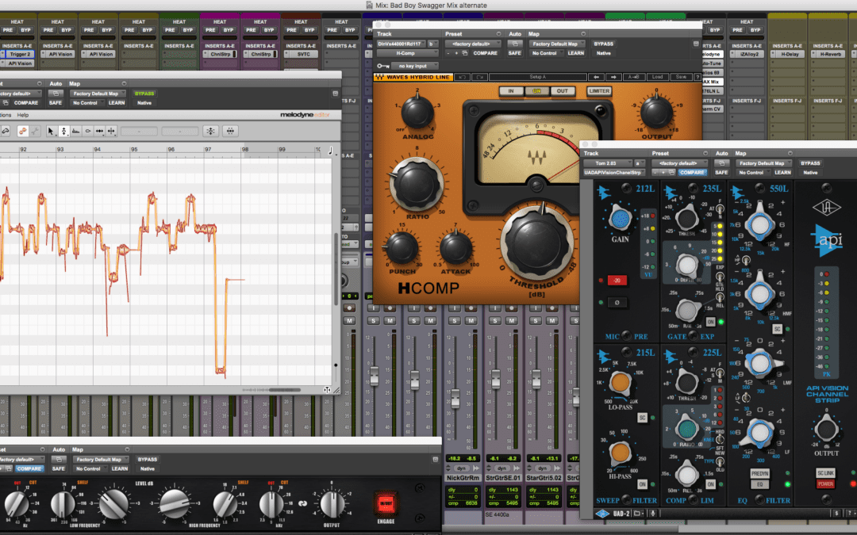Toggle the SC LINK button on API strip

pos(825,472)
